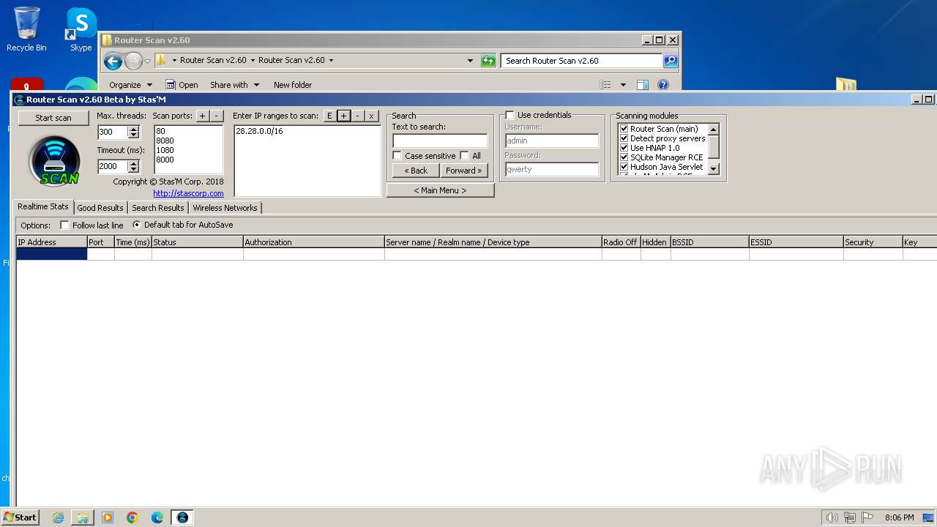Click the search magnifier icon in Explorer

671,61
